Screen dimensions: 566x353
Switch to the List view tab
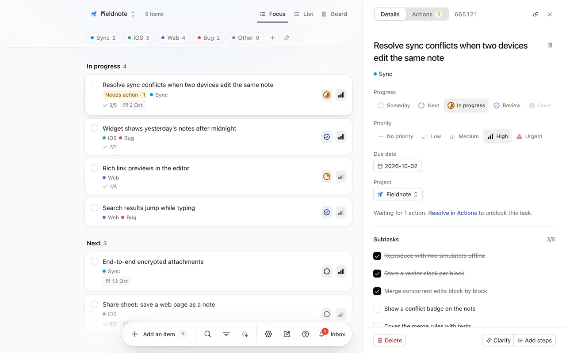click(x=303, y=14)
